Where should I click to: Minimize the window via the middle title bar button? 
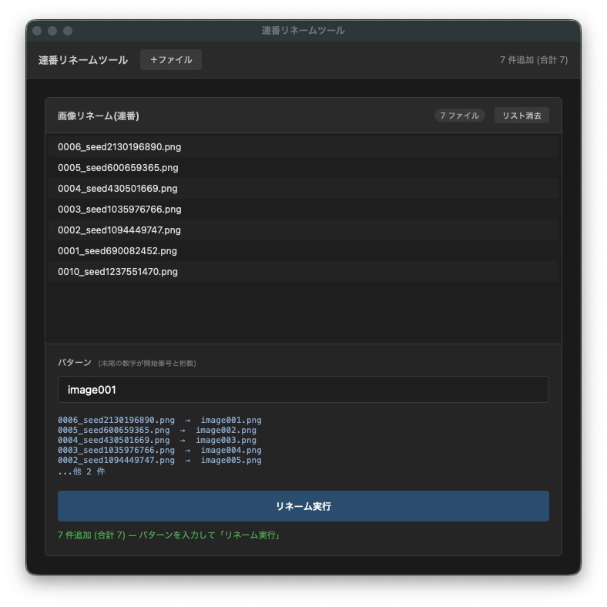pos(52,31)
